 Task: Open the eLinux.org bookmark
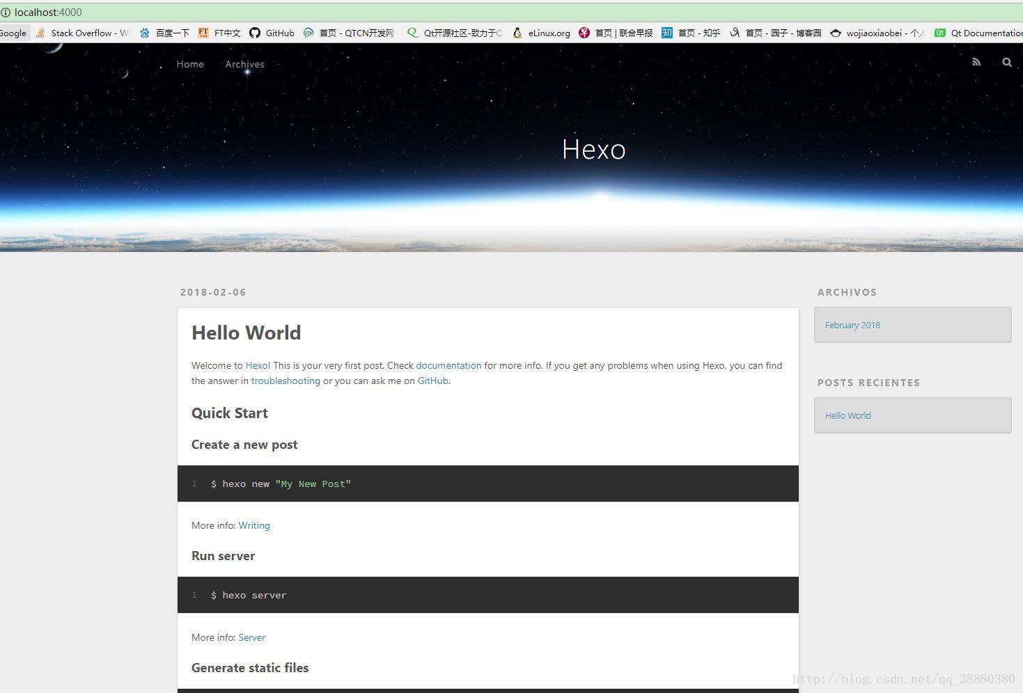pos(541,33)
